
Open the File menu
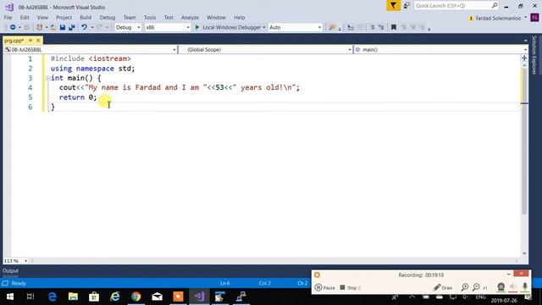(x=8, y=17)
